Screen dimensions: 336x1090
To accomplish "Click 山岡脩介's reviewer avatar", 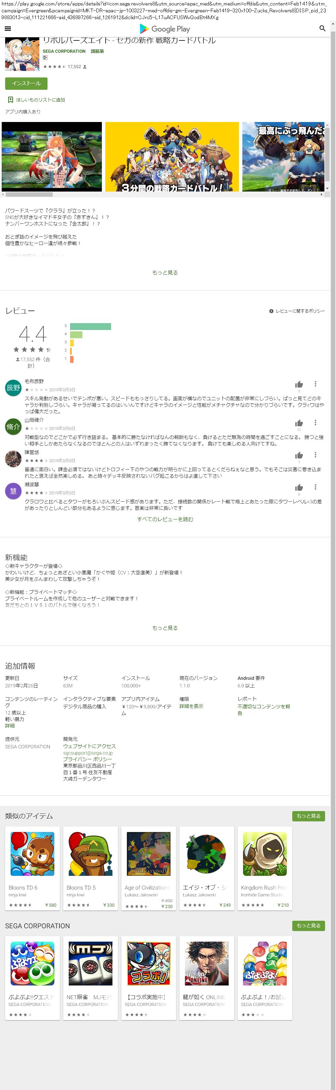I will coord(13,427).
